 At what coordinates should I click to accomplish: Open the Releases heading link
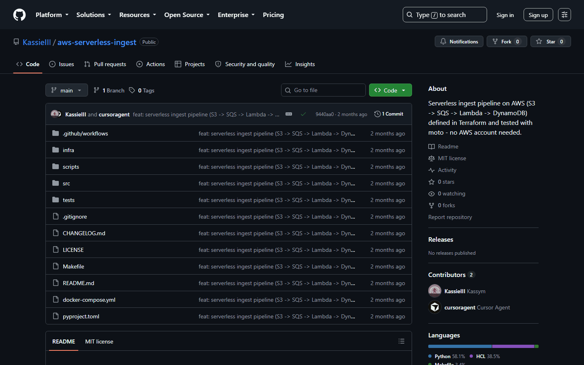[441, 239]
